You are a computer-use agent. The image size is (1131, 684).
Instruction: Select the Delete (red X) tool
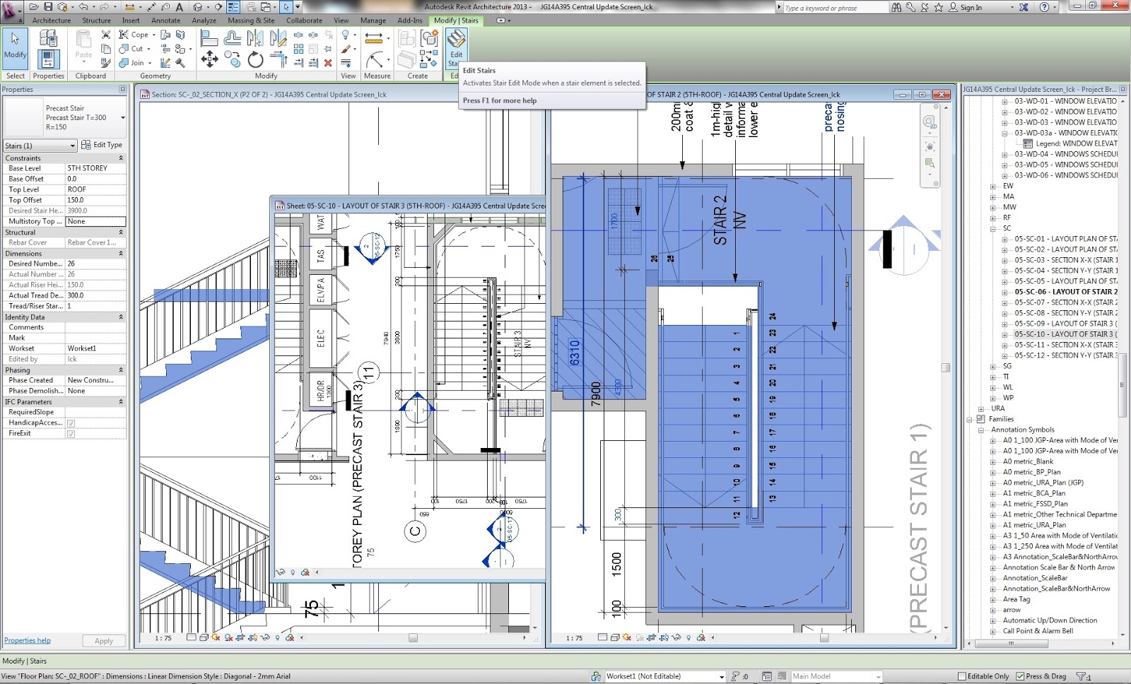(x=328, y=64)
